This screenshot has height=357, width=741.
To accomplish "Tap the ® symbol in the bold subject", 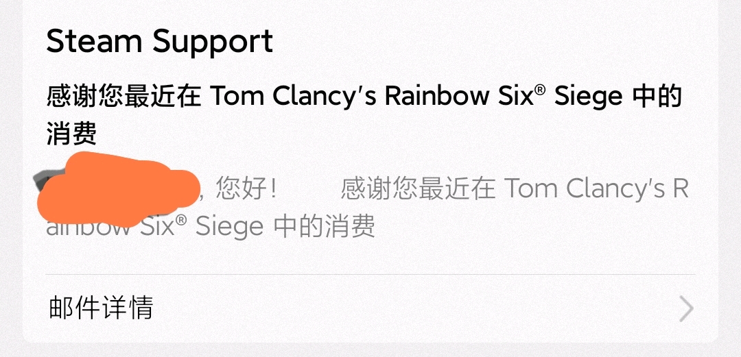I will (x=540, y=90).
